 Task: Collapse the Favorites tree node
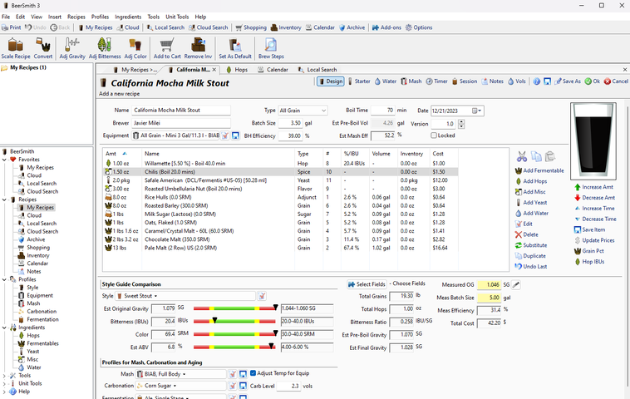(x=4, y=160)
